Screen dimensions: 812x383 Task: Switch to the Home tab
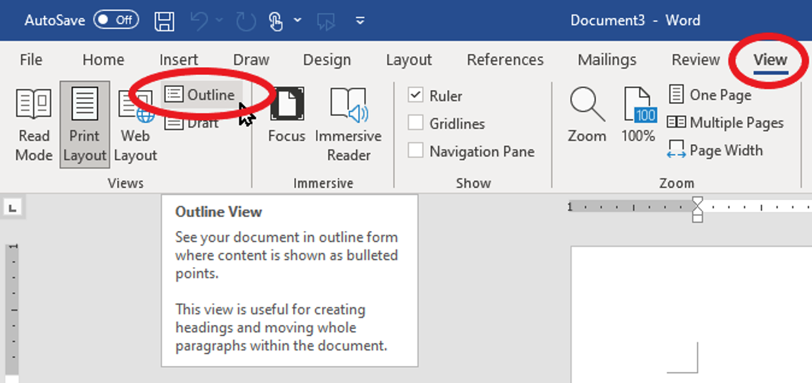(103, 60)
